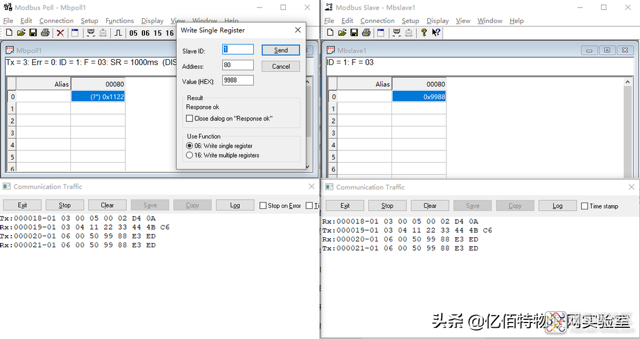Select function 15 toolbar button in Modbus Poll
Image resolution: width=640 pixels, height=339 pixels.
click(158, 33)
